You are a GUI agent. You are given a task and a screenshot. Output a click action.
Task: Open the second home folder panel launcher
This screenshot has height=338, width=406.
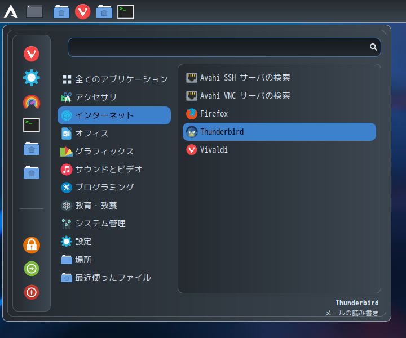tap(104, 12)
